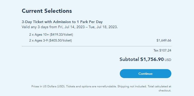Click the USD currency label beside subtotal
Image resolution: width=194 pixels, height=96 pixels.
point(168,60)
